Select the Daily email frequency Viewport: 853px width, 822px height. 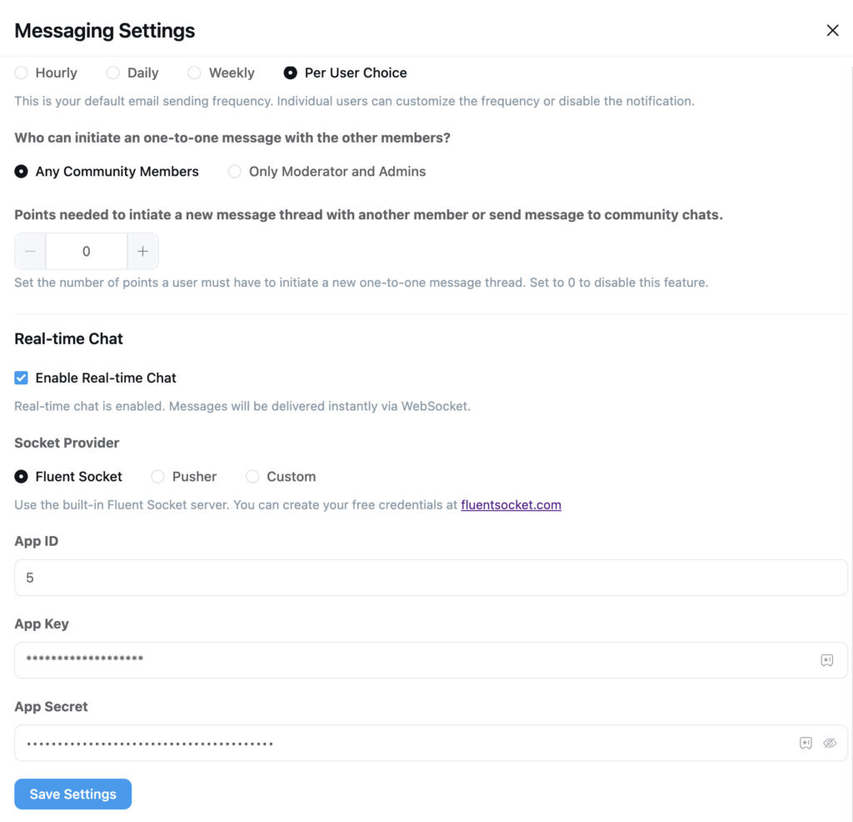tap(113, 73)
